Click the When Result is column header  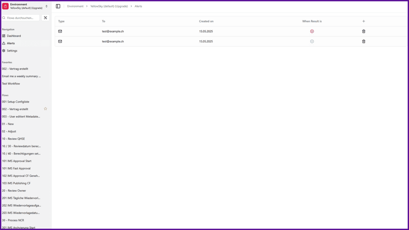tap(312, 22)
